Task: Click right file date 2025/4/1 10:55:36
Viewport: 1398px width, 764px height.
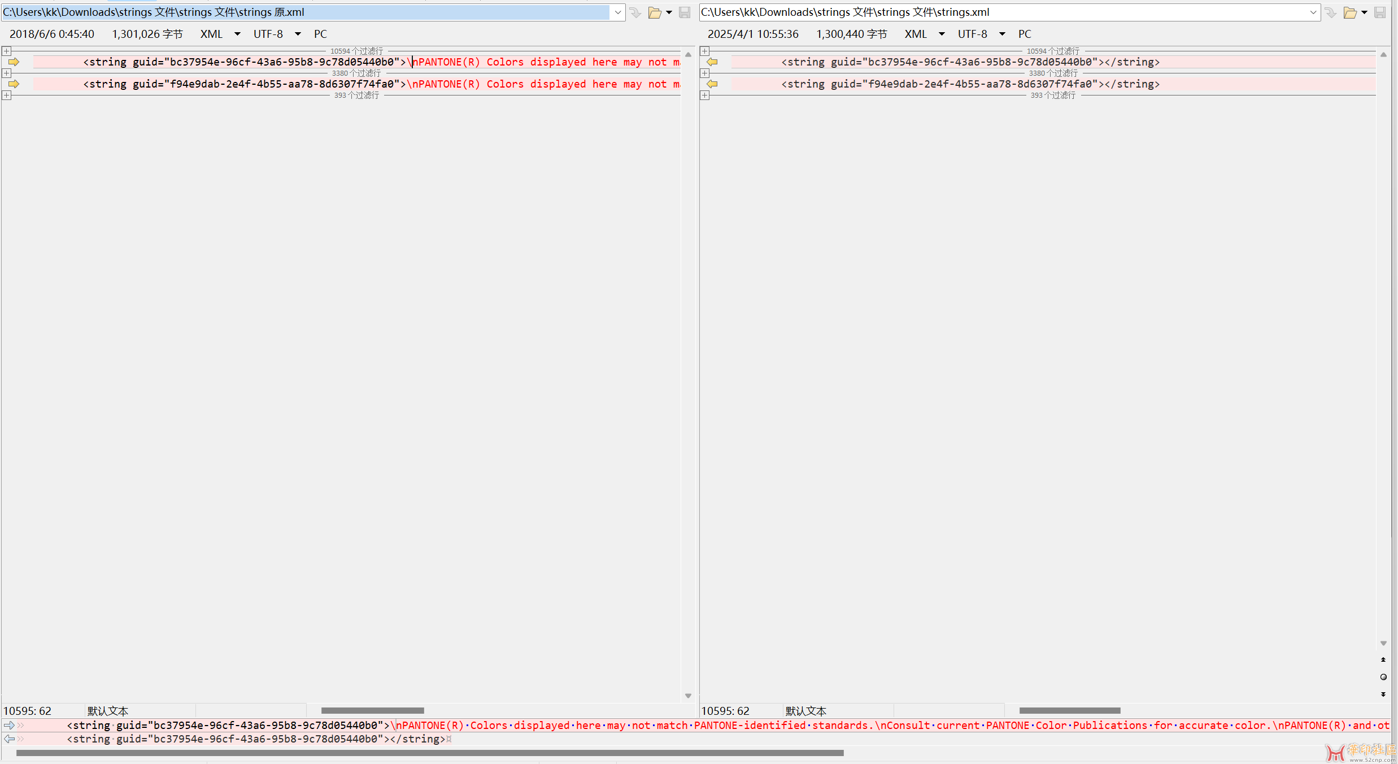Action: coord(754,34)
